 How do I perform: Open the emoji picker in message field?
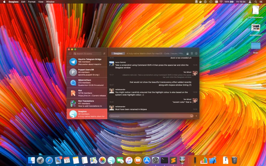(191, 116)
